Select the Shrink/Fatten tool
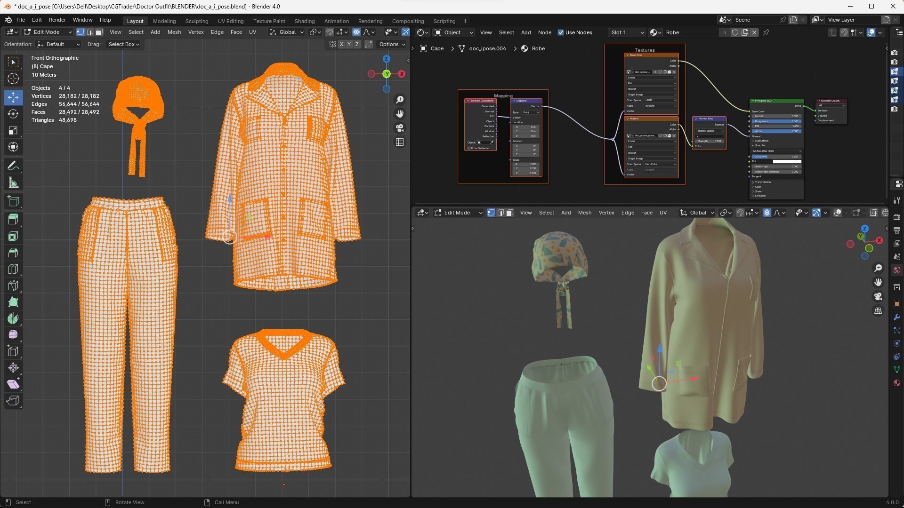904x508 pixels. tap(13, 368)
